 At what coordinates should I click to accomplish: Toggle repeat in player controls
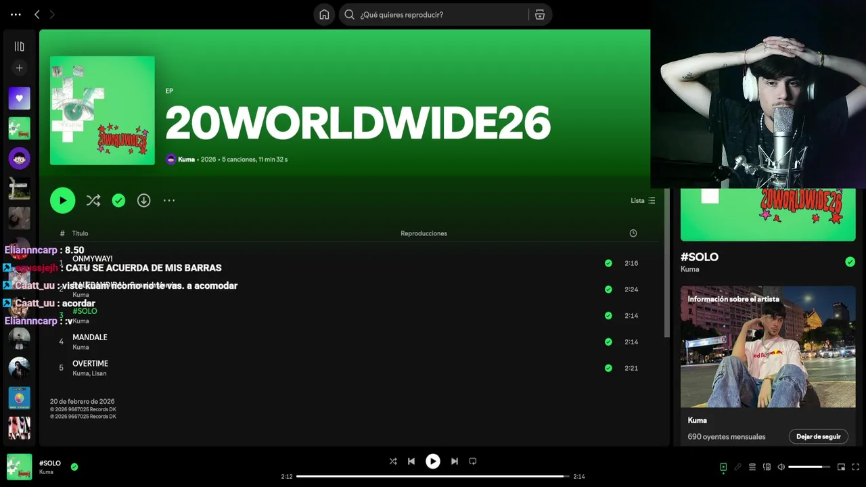(473, 461)
